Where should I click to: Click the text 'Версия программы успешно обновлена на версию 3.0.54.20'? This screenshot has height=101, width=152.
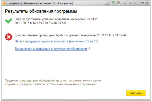[56, 19]
